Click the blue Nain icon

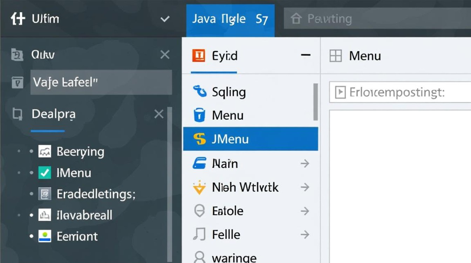tap(199, 163)
